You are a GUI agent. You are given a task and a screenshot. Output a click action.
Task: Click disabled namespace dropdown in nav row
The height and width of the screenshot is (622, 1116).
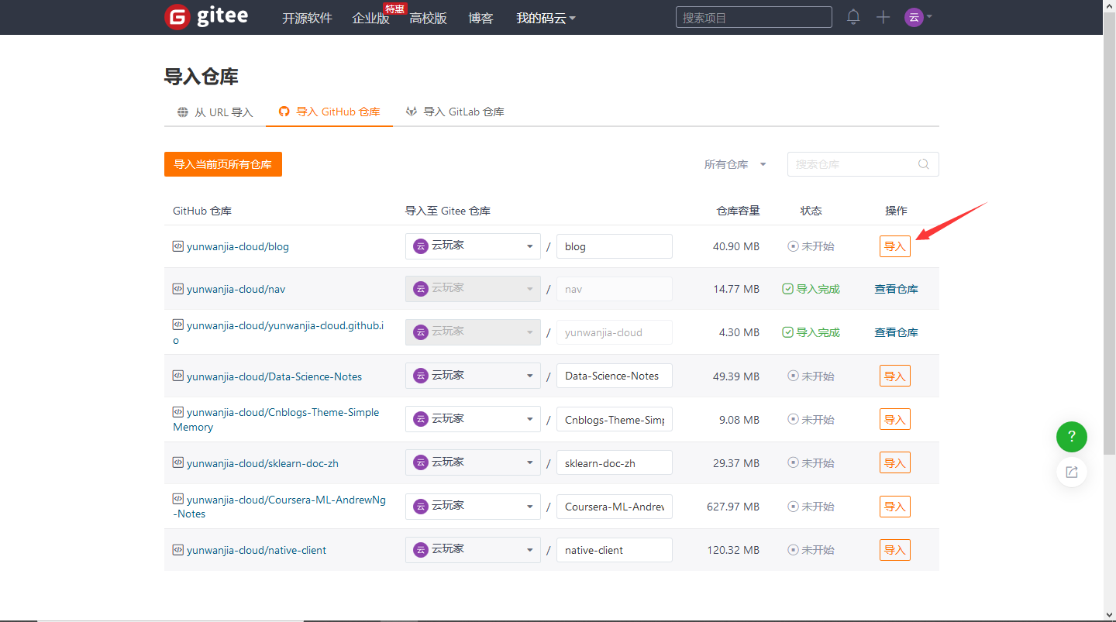473,289
